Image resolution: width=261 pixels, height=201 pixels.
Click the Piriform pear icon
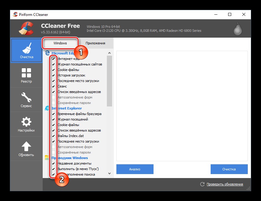click(238, 29)
